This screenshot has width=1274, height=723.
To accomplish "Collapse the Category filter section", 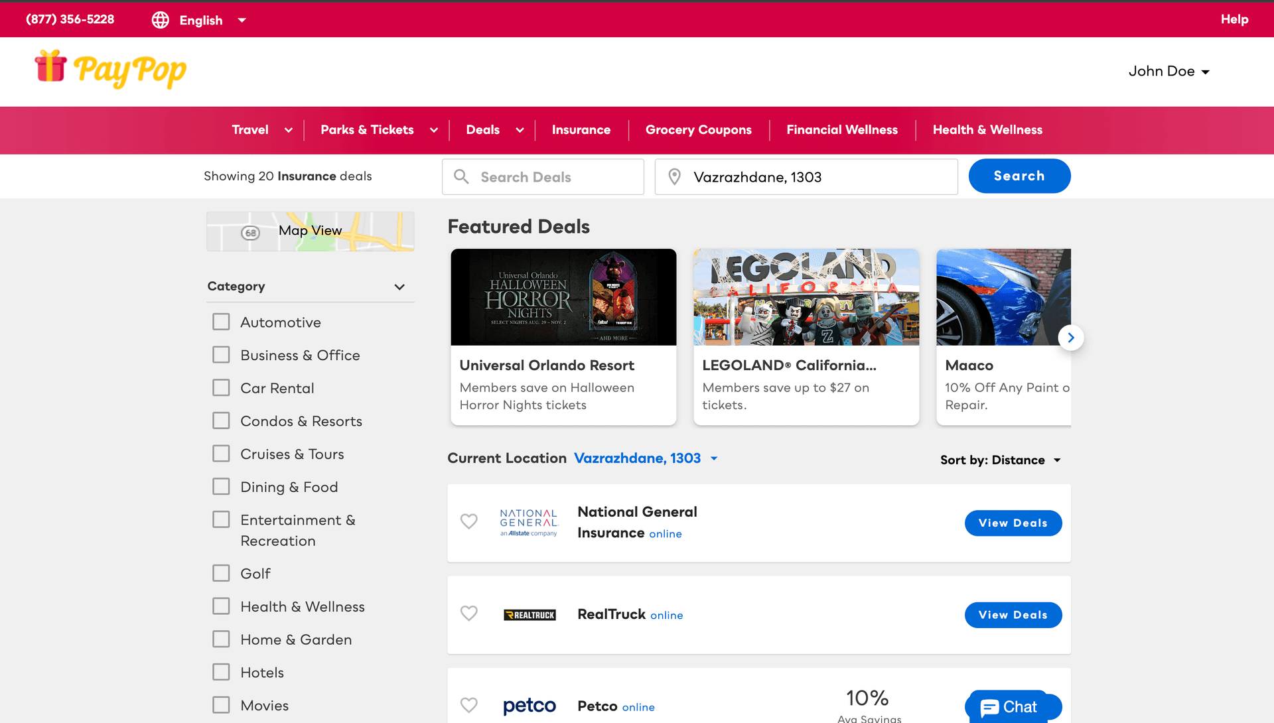I will click(x=399, y=287).
